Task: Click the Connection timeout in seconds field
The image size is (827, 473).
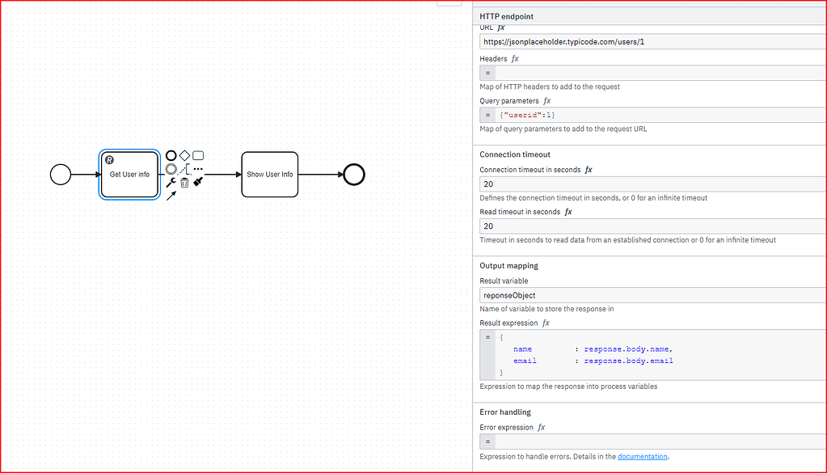Action: (653, 184)
